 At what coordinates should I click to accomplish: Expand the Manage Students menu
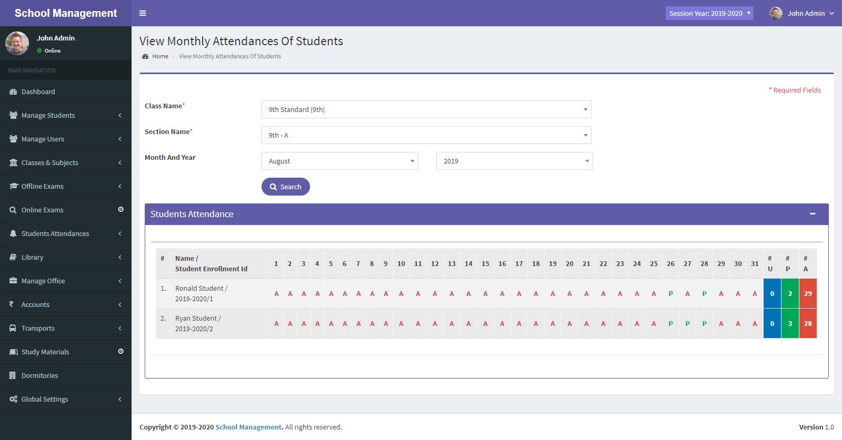65,115
